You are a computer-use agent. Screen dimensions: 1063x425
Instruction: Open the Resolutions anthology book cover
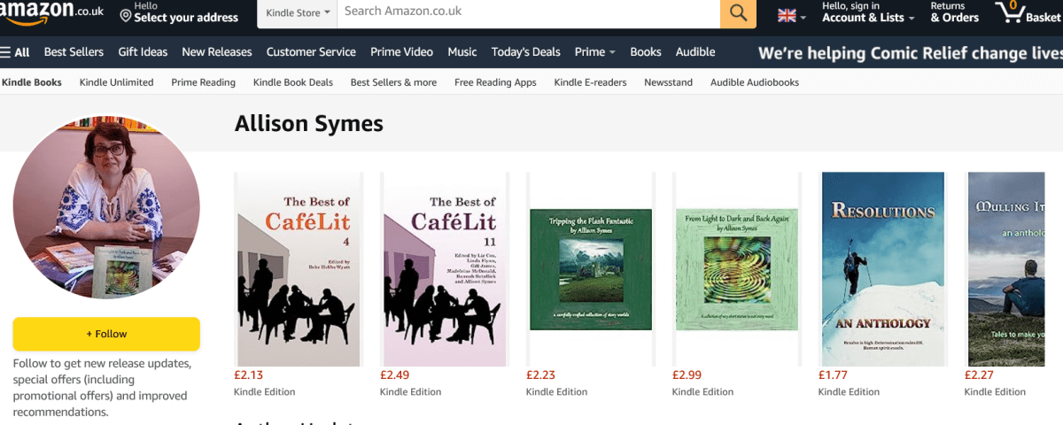tap(883, 269)
